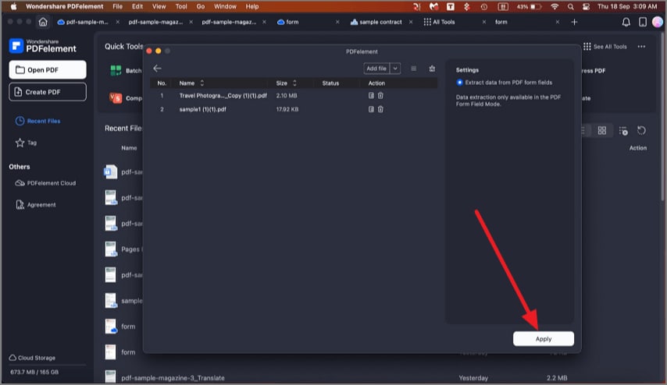667x385 pixels.
Task: Open the Tag section in the sidebar
Action: (x=27, y=143)
